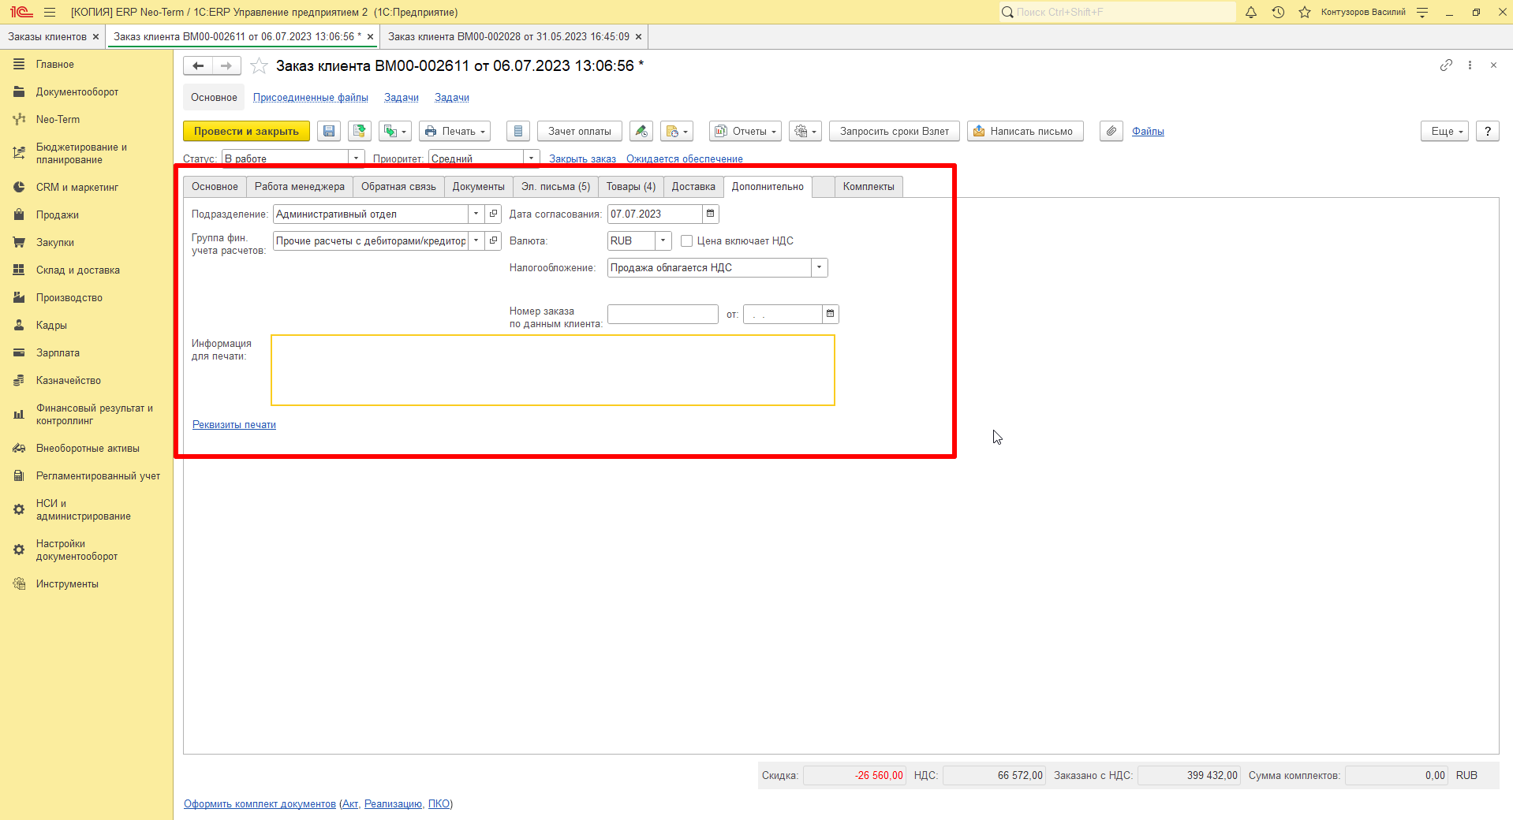Click the Закрыть заказ link
Screen dimensions: 1513x820
coord(582,159)
